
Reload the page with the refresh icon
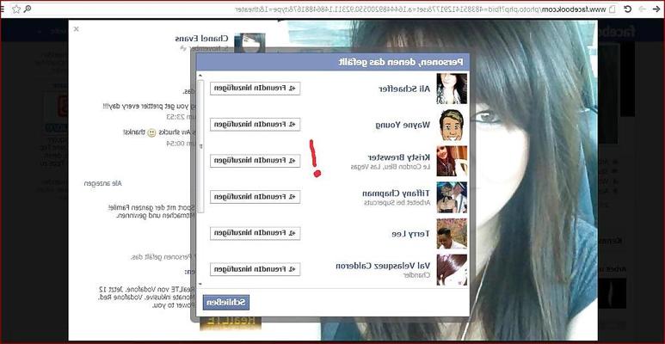[x=628, y=9]
